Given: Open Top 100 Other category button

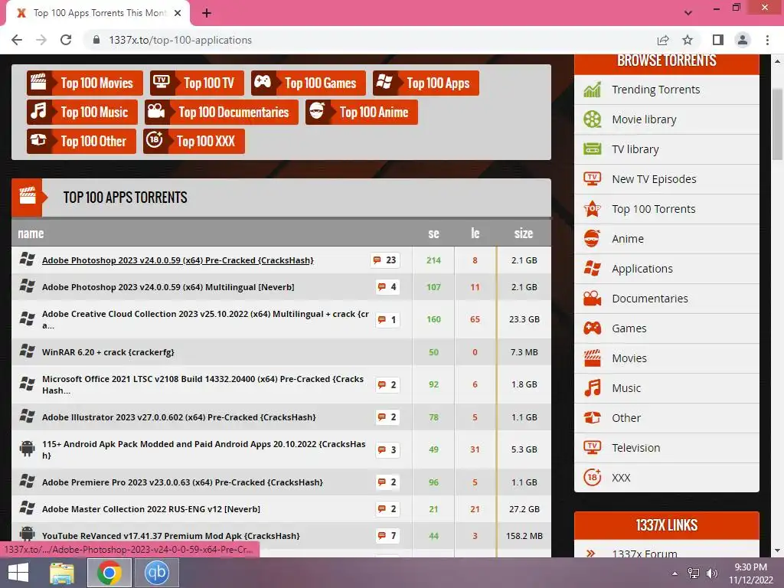Looking at the screenshot, I should click(x=81, y=141).
